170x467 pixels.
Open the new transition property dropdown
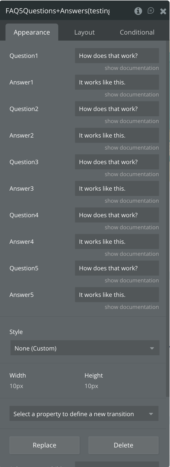pyautogui.click(x=84, y=414)
